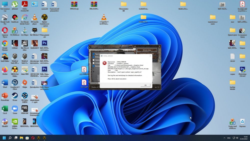This screenshot has height=141, width=250.
Task: Open the Steam desktop shortcut
Action: tap(15, 95)
